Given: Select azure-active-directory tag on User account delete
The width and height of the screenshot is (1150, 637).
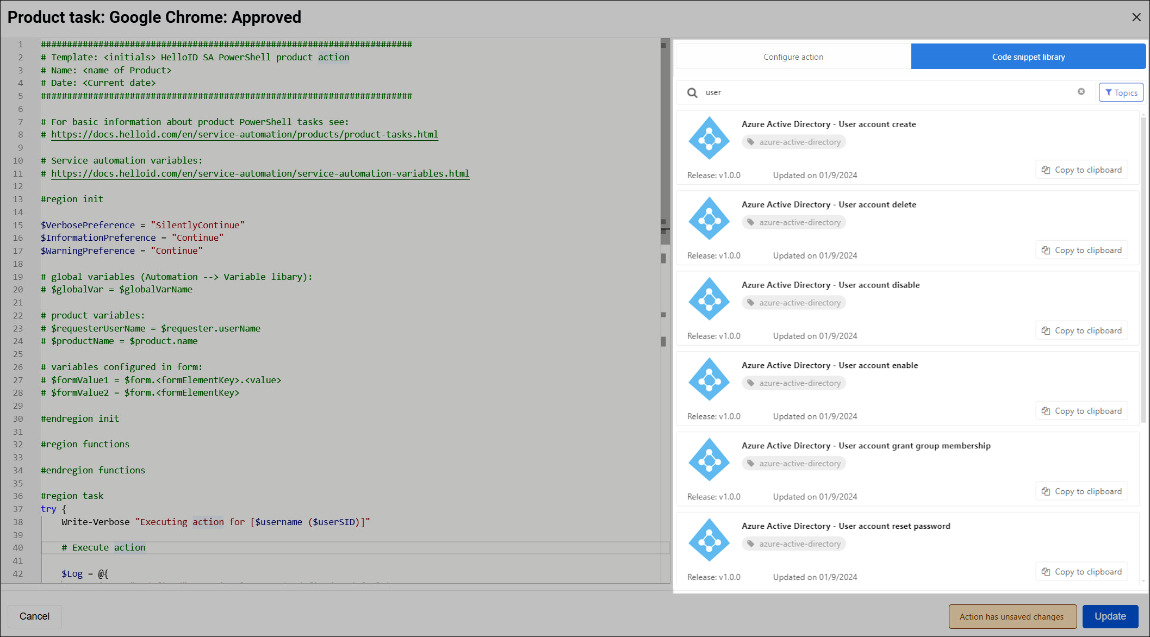Looking at the screenshot, I should [x=794, y=222].
